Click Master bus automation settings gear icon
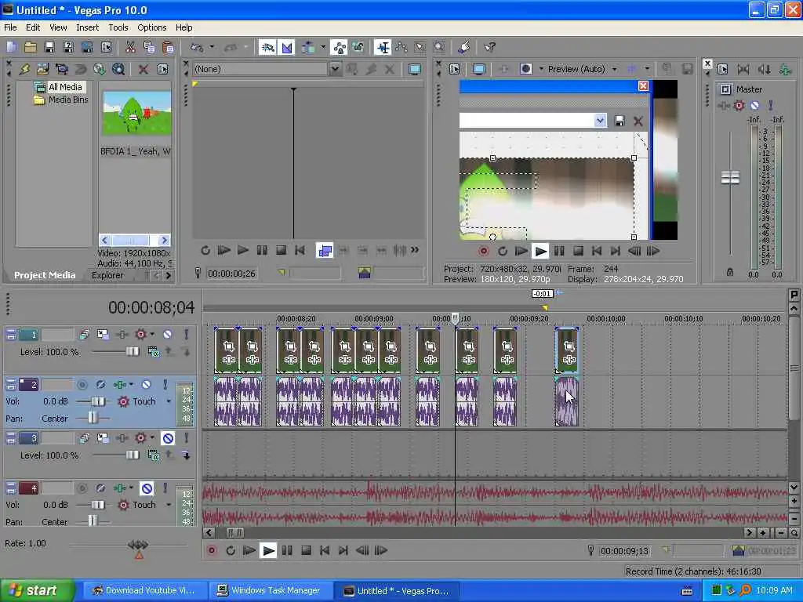Image resolution: width=803 pixels, height=602 pixels. pos(739,106)
